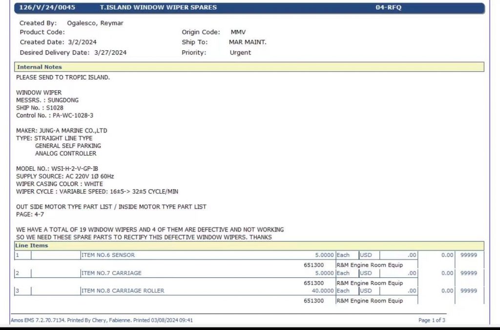Click the Ship To value MAR MAINT.

tap(248, 42)
